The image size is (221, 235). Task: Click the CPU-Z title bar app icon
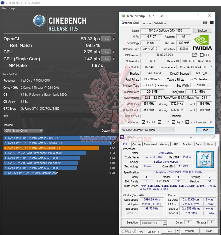click(122, 137)
